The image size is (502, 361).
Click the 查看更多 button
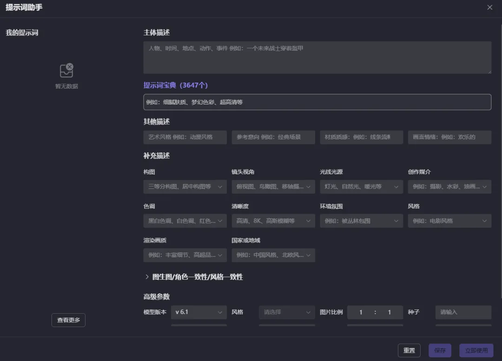pyautogui.click(x=68, y=320)
